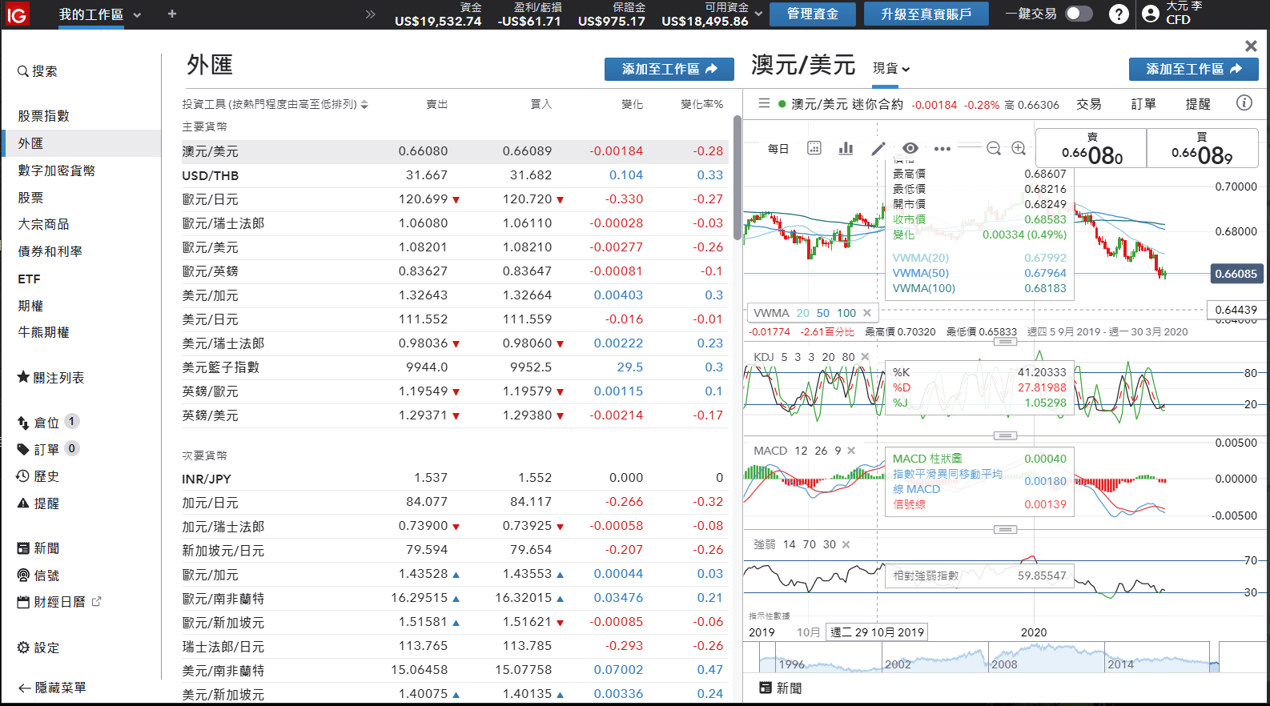Viewport: 1270px width, 706px height.
Task: Click the 管理資金 button
Action: pos(812,14)
